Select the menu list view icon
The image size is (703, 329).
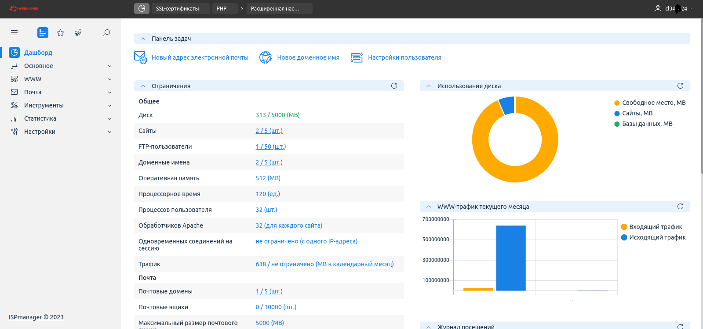pyautogui.click(x=43, y=33)
